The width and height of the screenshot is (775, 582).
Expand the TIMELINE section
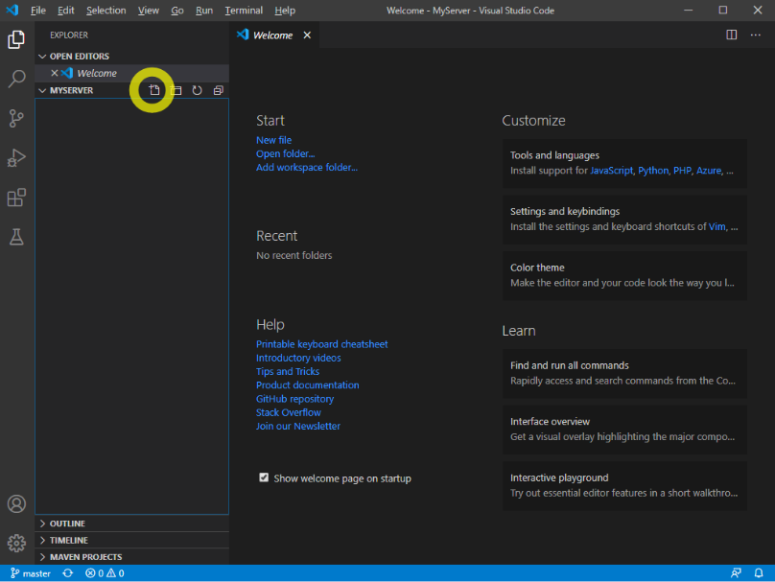coord(131,541)
